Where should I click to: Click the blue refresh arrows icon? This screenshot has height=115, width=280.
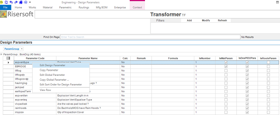pyautogui.click(x=6, y=2)
